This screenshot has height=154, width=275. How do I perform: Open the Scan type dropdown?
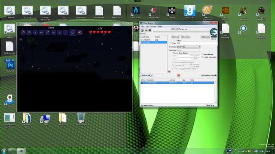[189, 47]
